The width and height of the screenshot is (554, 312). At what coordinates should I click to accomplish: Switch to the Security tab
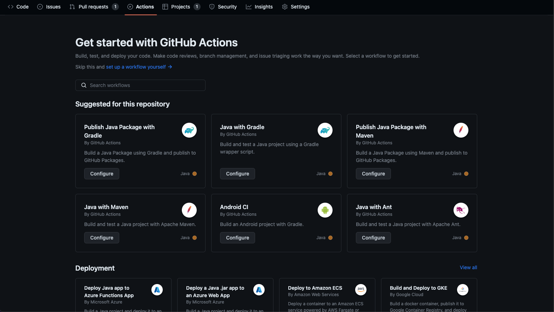(223, 7)
